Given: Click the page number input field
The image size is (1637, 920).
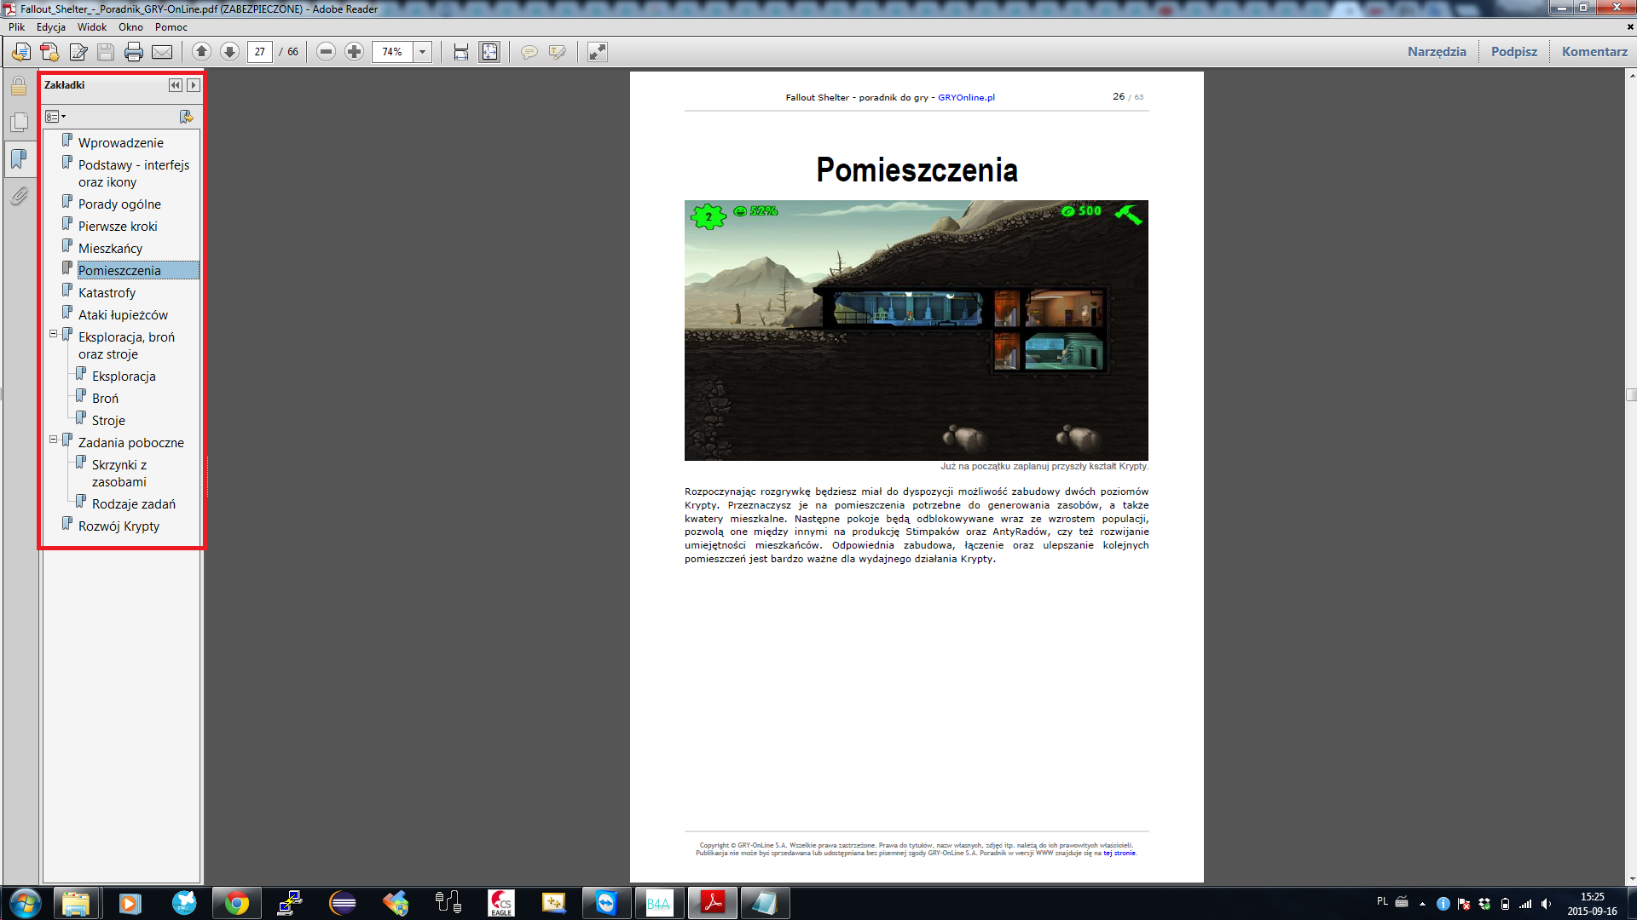Looking at the screenshot, I should (260, 52).
